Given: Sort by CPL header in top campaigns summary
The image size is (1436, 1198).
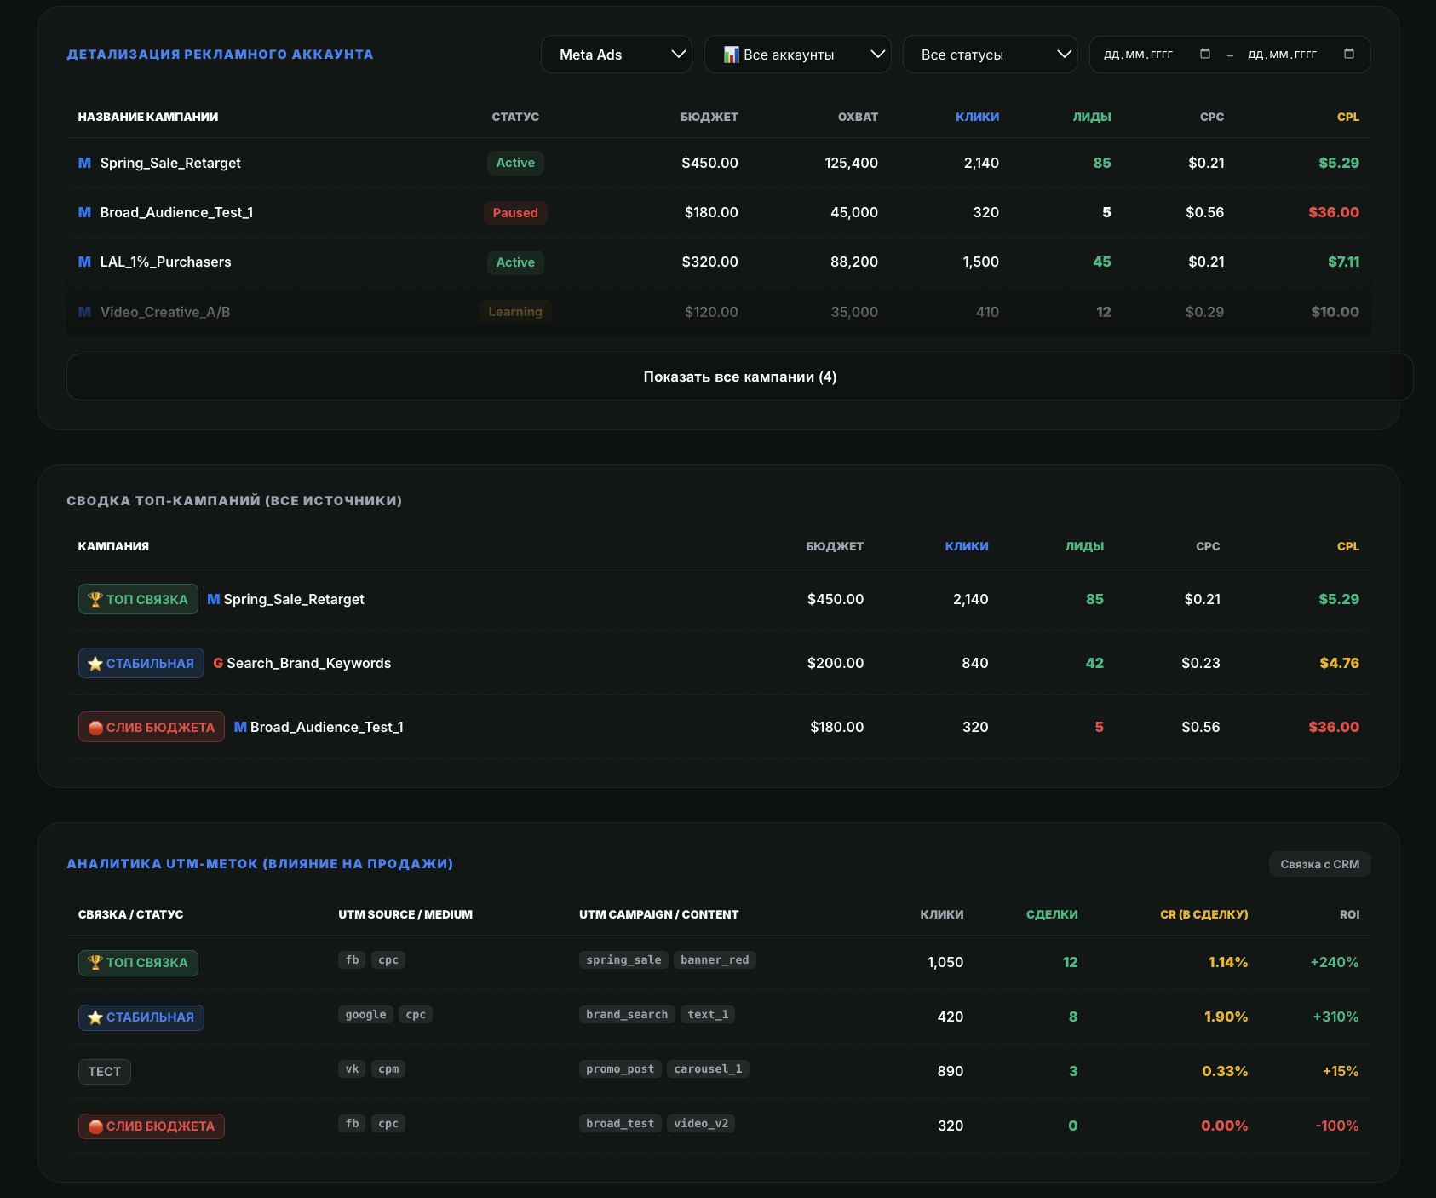Looking at the screenshot, I should coord(1347,546).
